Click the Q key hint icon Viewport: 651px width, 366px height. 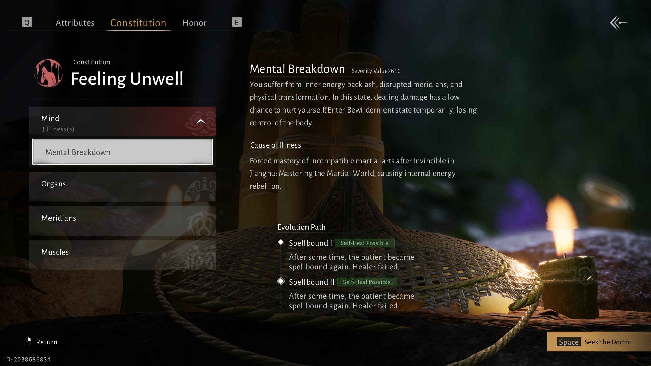click(27, 22)
